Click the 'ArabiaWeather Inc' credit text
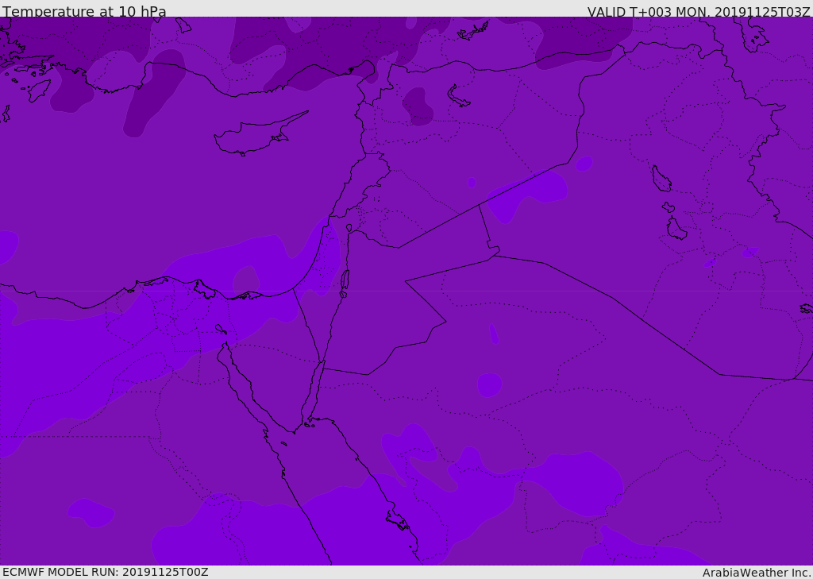 tap(757, 573)
